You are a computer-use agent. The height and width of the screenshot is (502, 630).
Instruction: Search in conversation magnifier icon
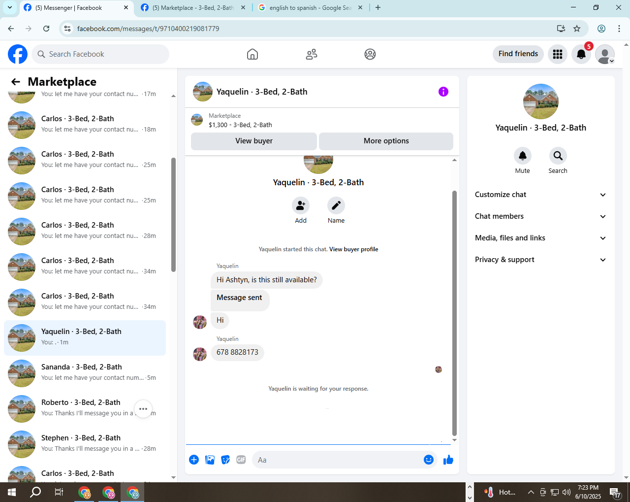tap(558, 156)
